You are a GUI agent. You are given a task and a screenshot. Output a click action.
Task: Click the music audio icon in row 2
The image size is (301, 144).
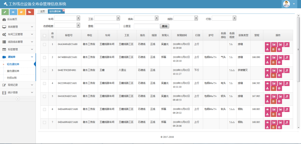click(287, 57)
